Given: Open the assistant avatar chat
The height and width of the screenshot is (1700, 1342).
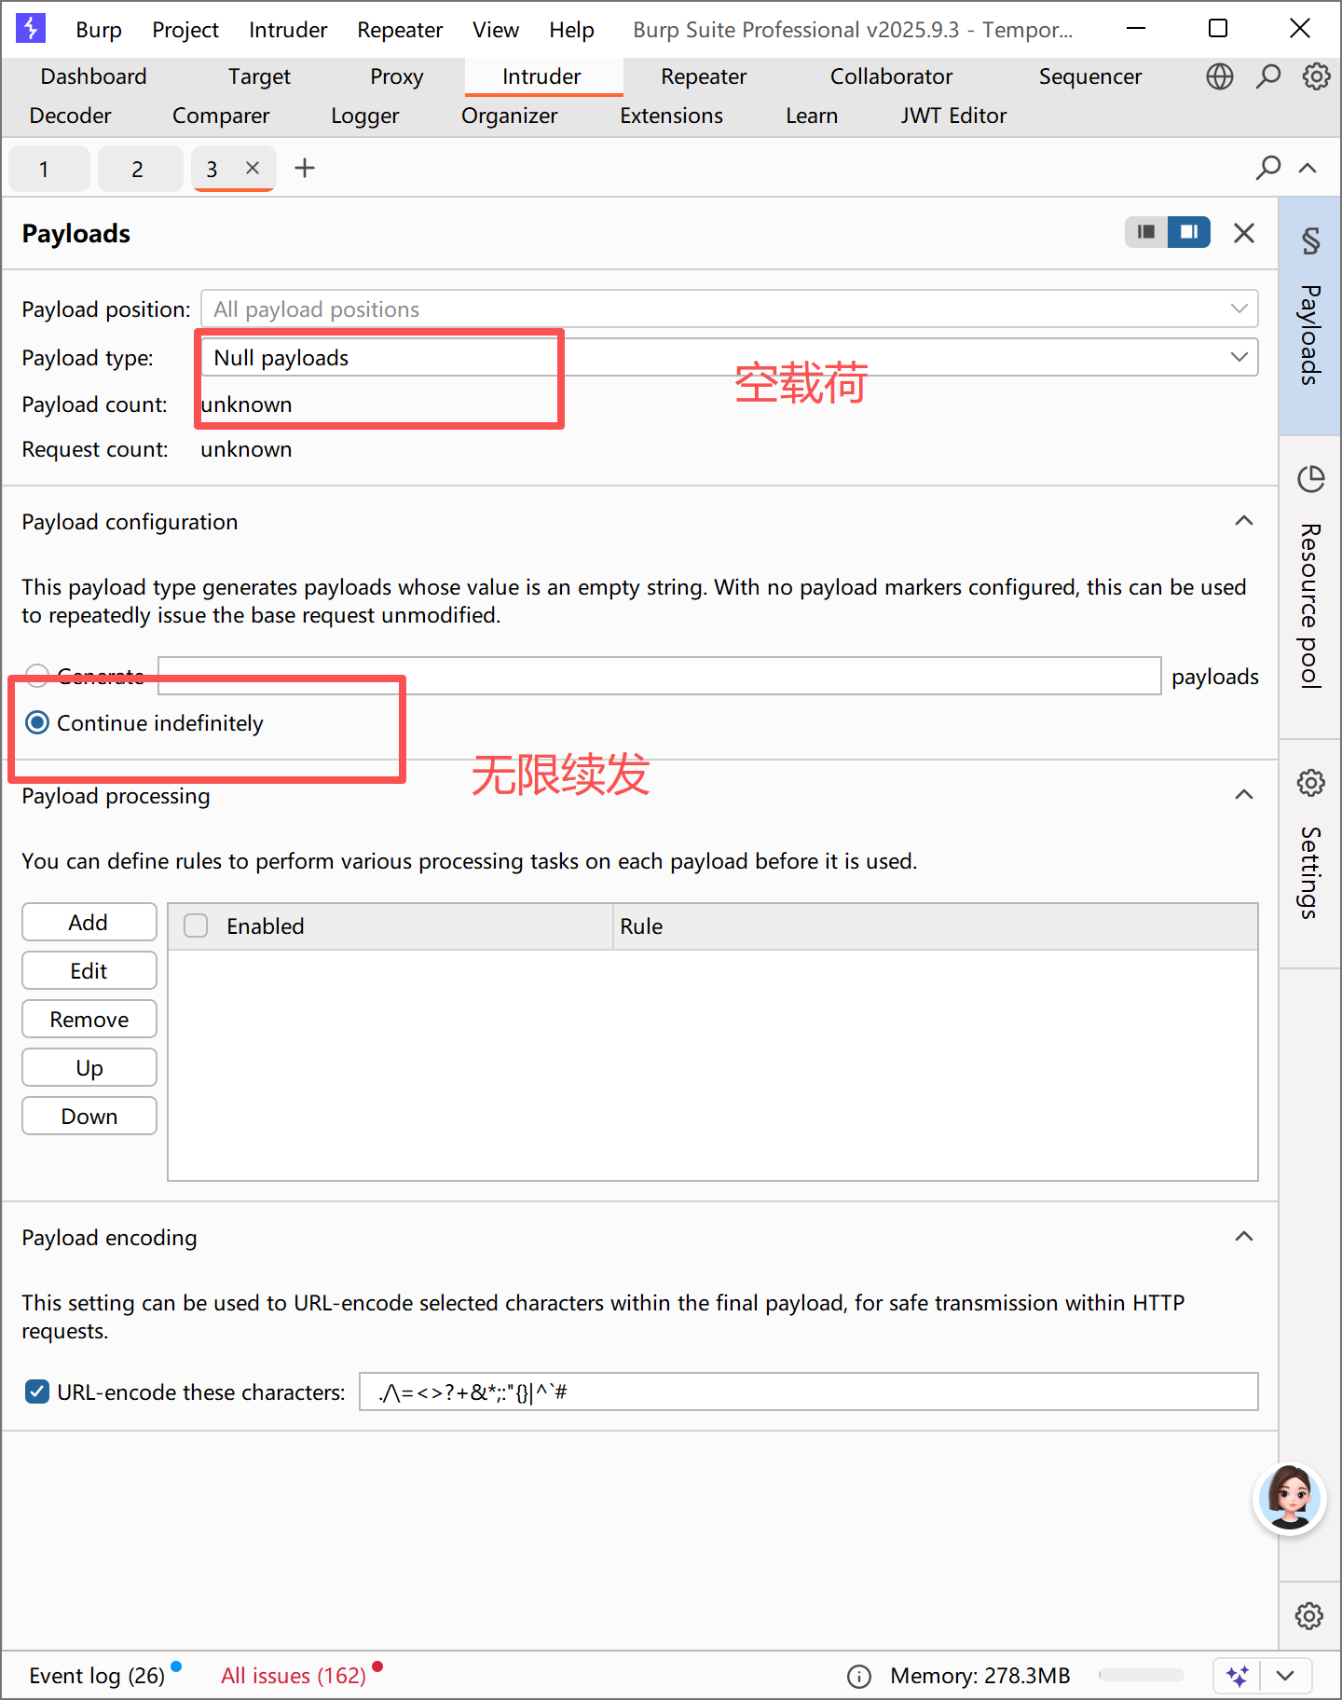Looking at the screenshot, I should 1290,1499.
